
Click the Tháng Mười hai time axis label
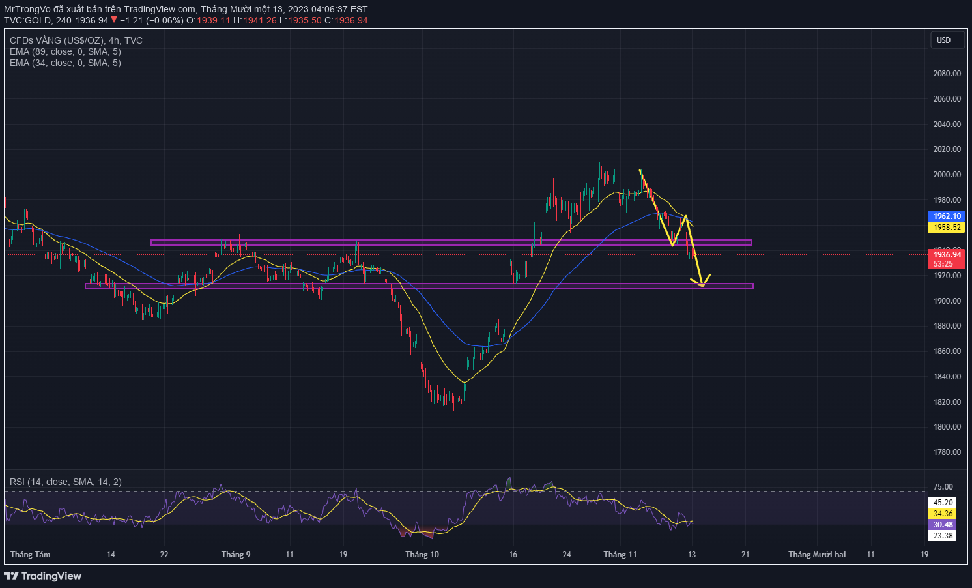tap(817, 555)
